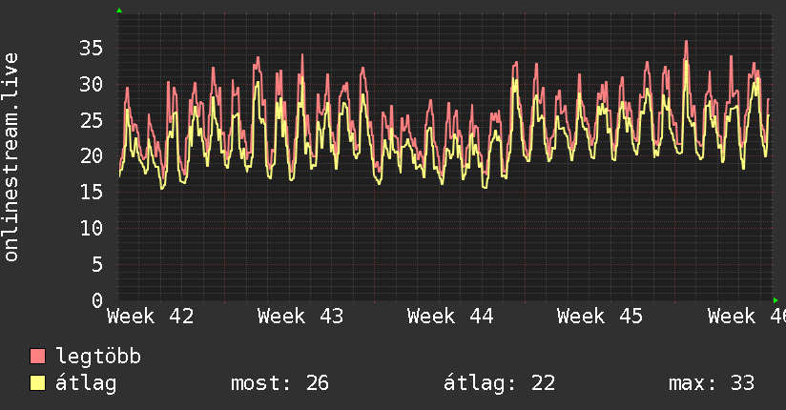
Task: Click the y-axis value 5
Action: (97, 265)
